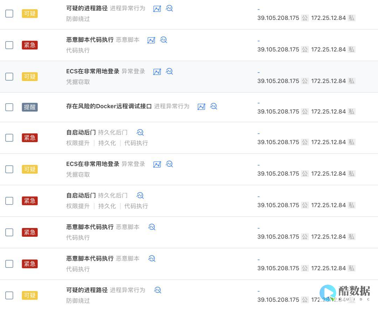This screenshot has height=309, width=378.
Task: Select checkbox of highlighted ECS在非常用地登录 alert
Action: 9,77
